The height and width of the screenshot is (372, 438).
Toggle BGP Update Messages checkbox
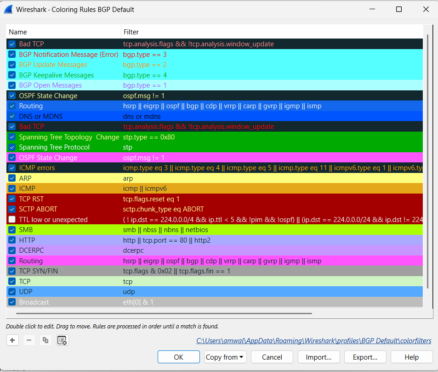[x=12, y=65]
